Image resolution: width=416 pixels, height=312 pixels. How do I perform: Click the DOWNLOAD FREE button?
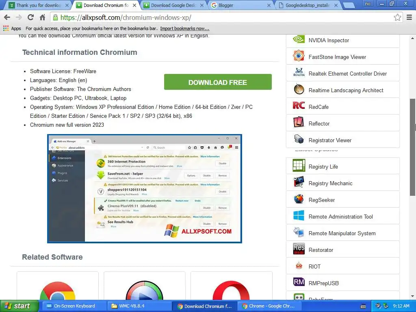(x=218, y=82)
